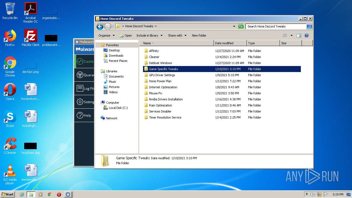Open the Start menu

(7, 194)
